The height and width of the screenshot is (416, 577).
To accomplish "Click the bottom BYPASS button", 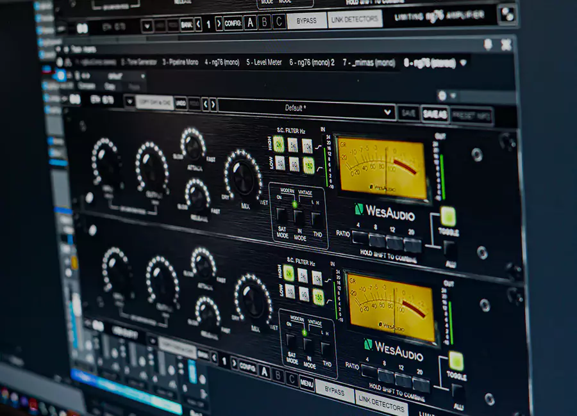I will (335, 392).
